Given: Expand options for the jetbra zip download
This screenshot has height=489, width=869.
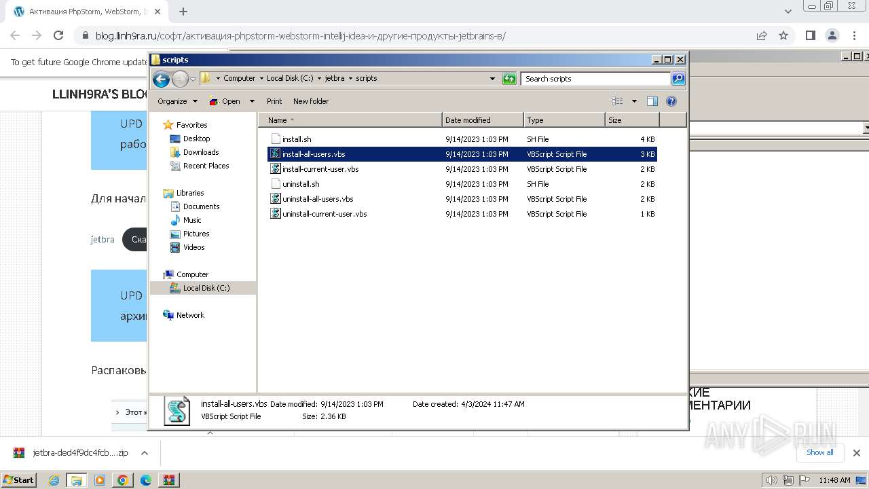Looking at the screenshot, I should point(145,453).
